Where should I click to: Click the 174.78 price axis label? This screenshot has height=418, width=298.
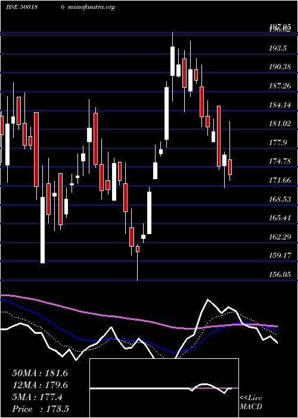tap(280, 161)
